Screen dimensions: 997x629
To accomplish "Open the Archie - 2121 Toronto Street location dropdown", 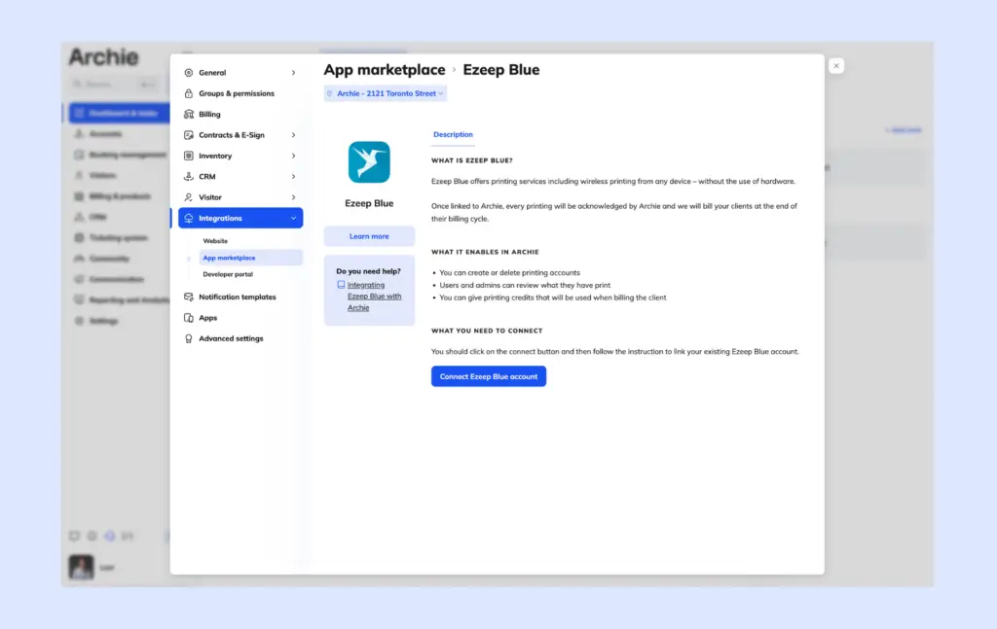I will 385,93.
